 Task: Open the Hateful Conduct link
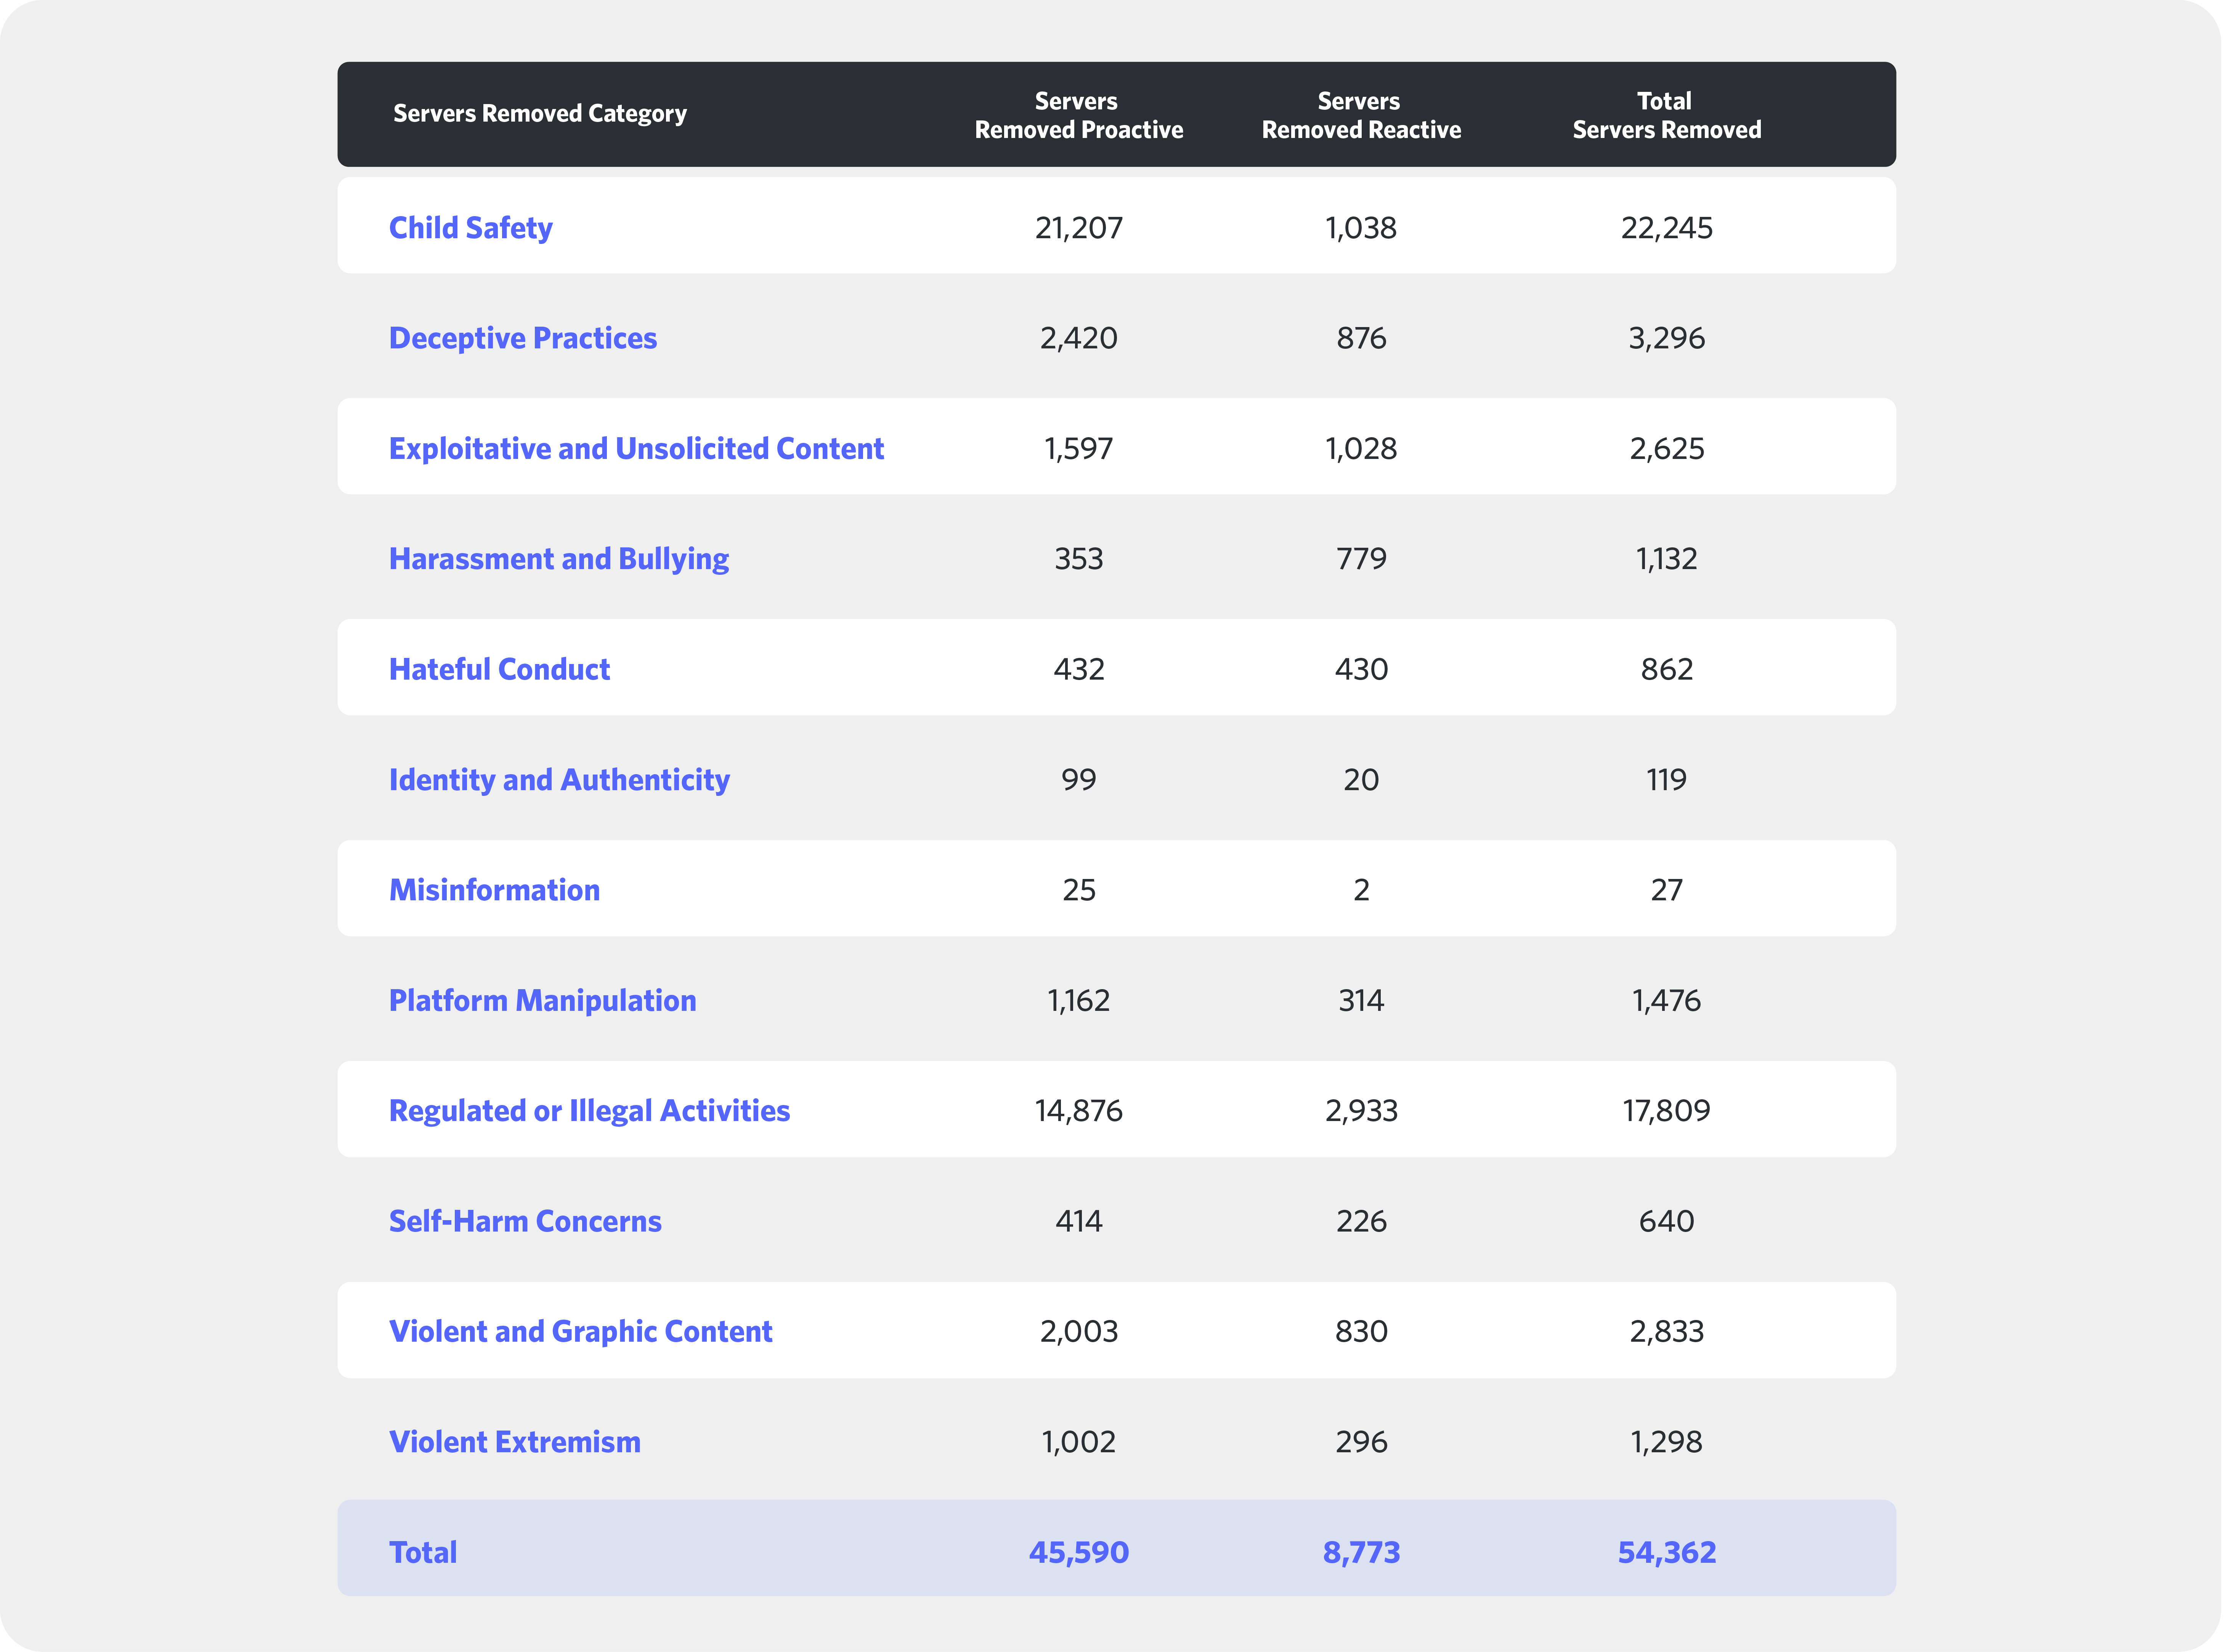click(499, 669)
